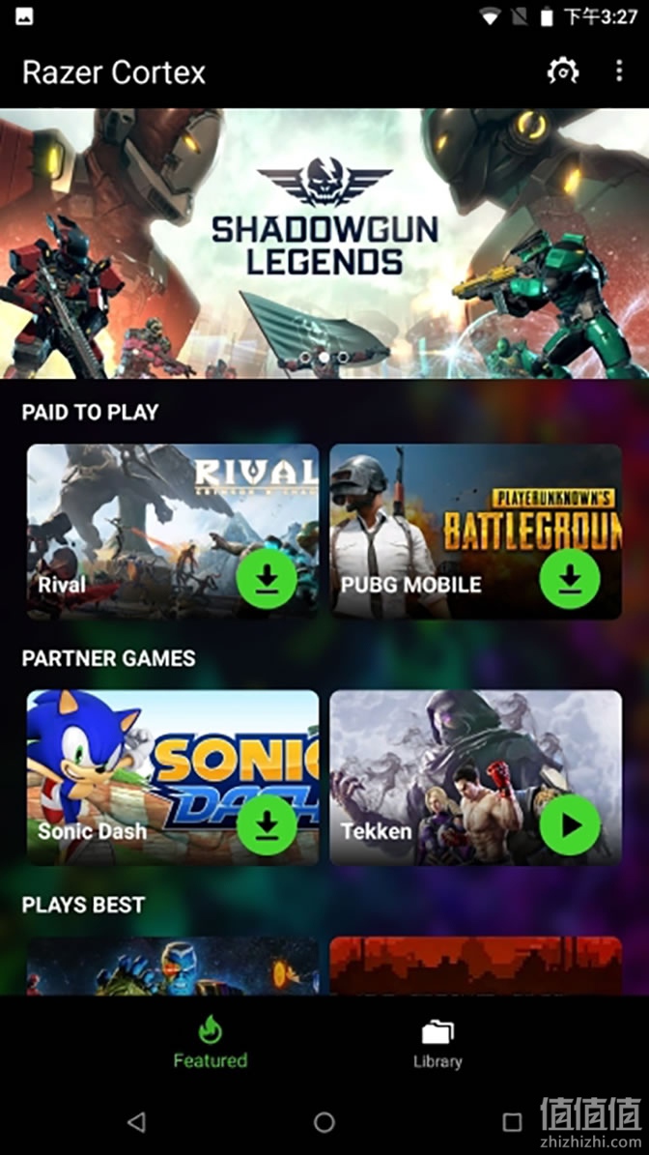Screen dimensions: 649x1155
Task: Open the Tekken game card
Action: pos(475,777)
